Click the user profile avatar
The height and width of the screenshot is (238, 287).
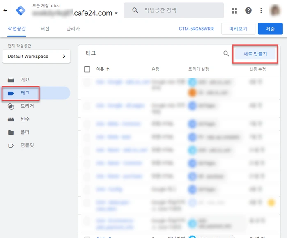tap(275, 10)
